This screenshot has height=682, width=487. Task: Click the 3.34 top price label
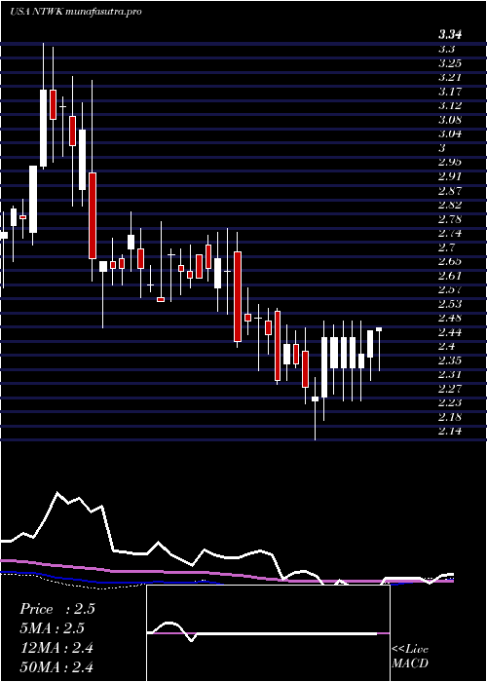(450, 35)
